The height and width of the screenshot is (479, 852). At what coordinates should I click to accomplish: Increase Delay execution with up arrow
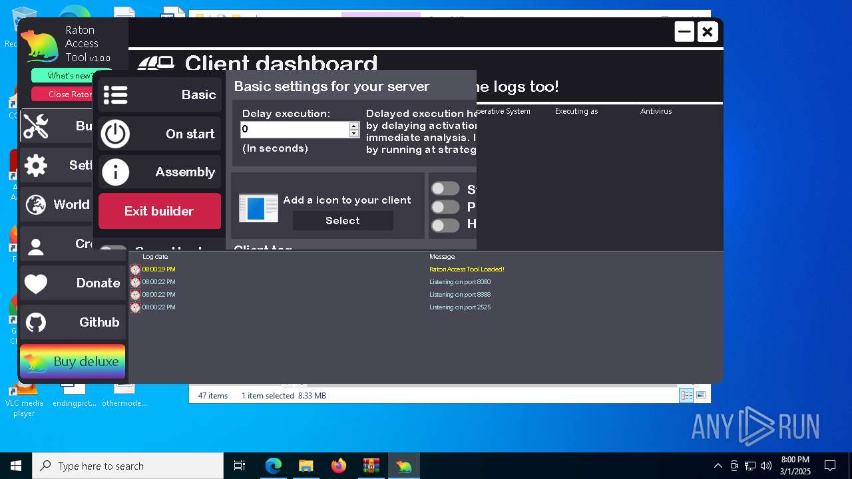coord(354,125)
